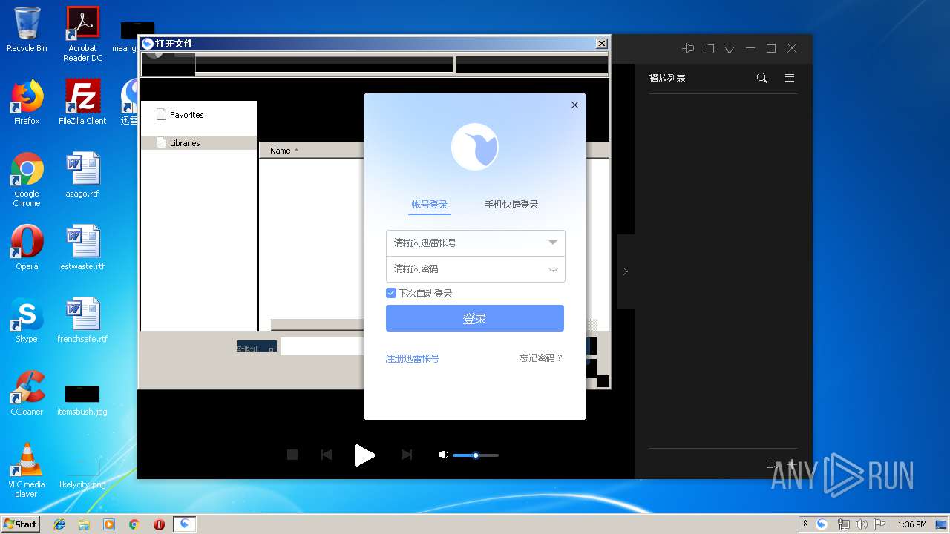Uncheck 下次自动登录 checkbox
950x534 pixels.
391,293
